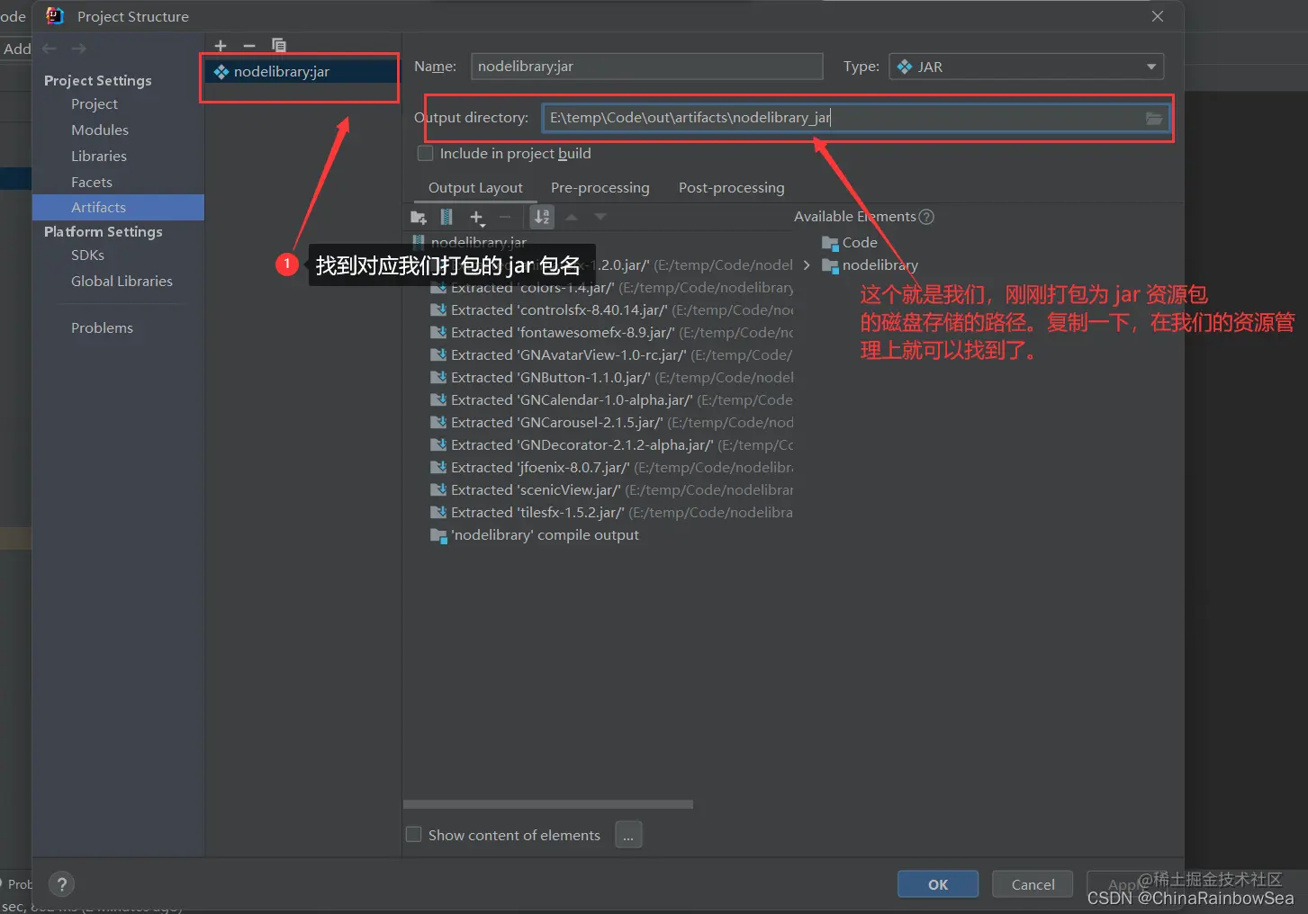The height and width of the screenshot is (914, 1308).
Task: Open the artifact Type dropdown
Action: (1026, 67)
